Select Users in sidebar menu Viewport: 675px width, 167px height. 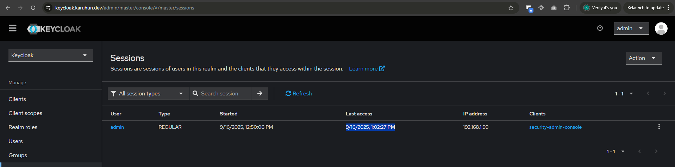(15, 141)
